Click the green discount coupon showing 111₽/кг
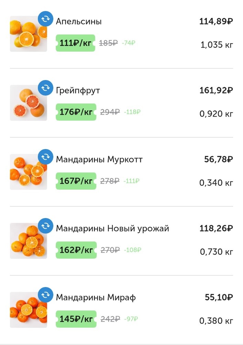Viewport: 243px width, 345px height. [75, 43]
